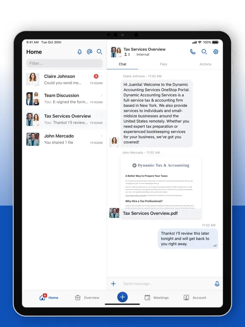Screen dimensions: 245x327
Task: Tap the chevron on Team Discussion row
Action: coord(102,95)
